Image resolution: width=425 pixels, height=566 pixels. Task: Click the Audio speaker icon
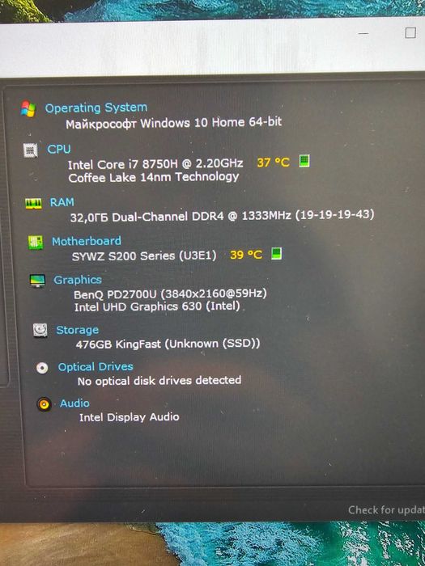click(44, 404)
